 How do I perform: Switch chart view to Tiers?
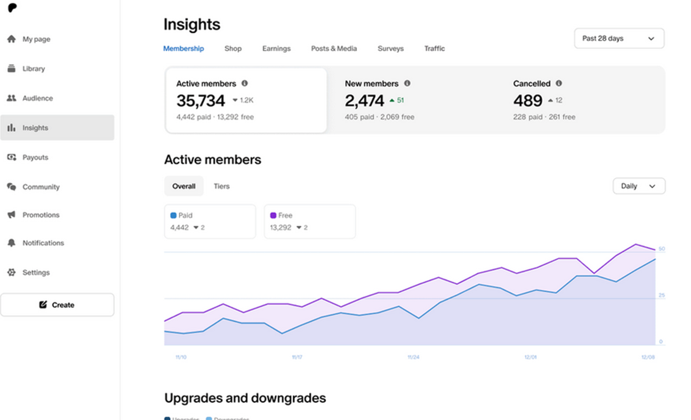point(221,186)
